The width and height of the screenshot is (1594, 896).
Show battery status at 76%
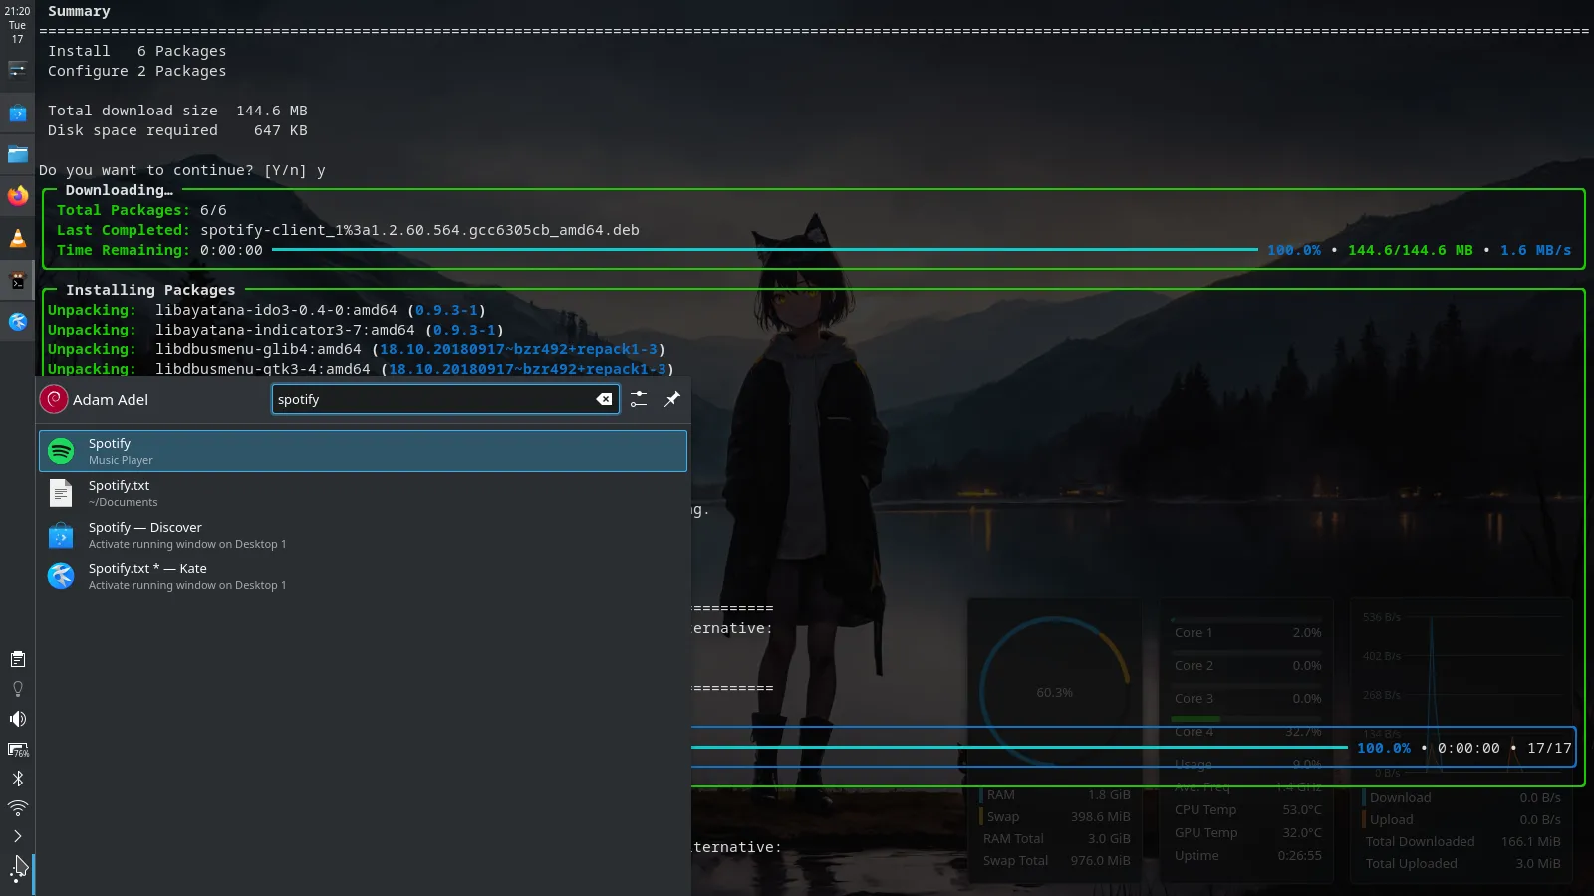[17, 749]
